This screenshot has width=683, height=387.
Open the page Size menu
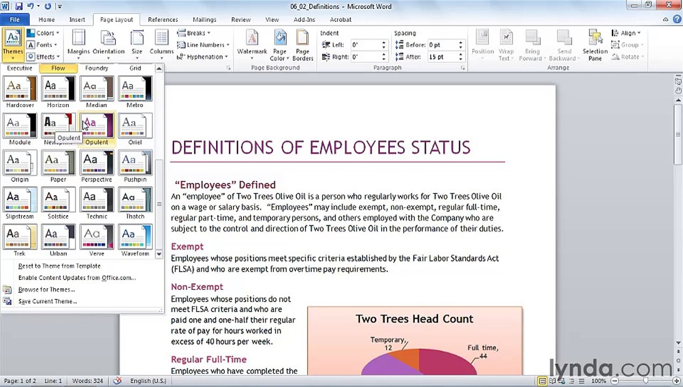[x=137, y=44]
